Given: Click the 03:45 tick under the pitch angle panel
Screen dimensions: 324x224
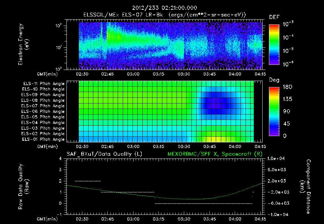Looking at the screenshot, I should (x=209, y=146).
